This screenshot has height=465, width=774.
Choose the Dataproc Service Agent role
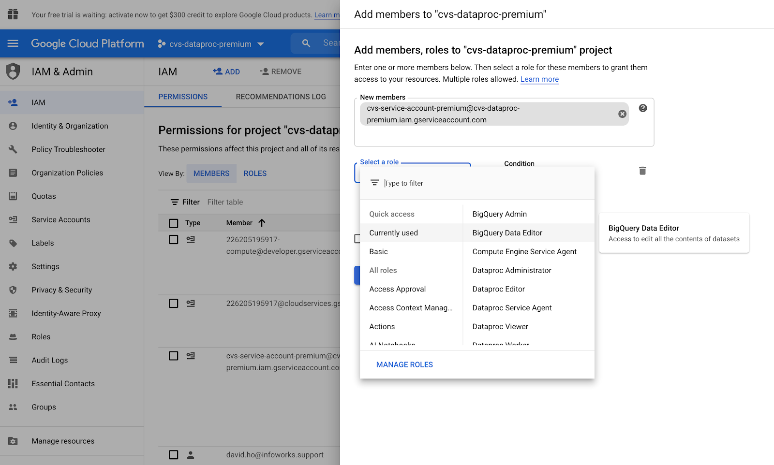[529, 308]
